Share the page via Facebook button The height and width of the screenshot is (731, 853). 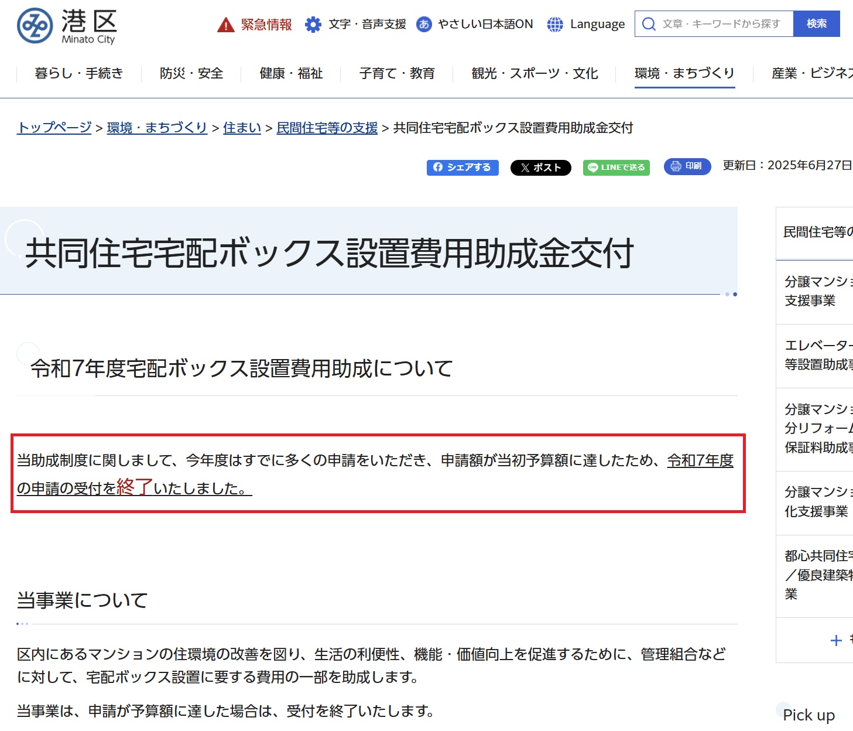[x=462, y=168]
